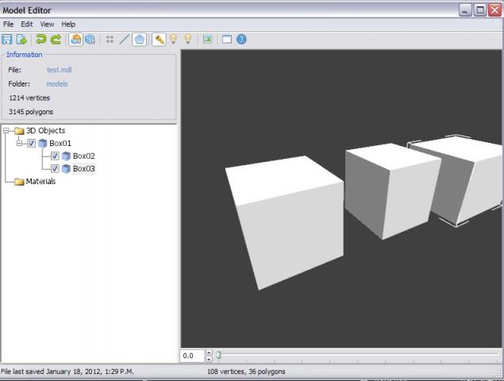This screenshot has height=381, width=504.
Task: Click the animation timeline slider handle
Action: tap(219, 356)
